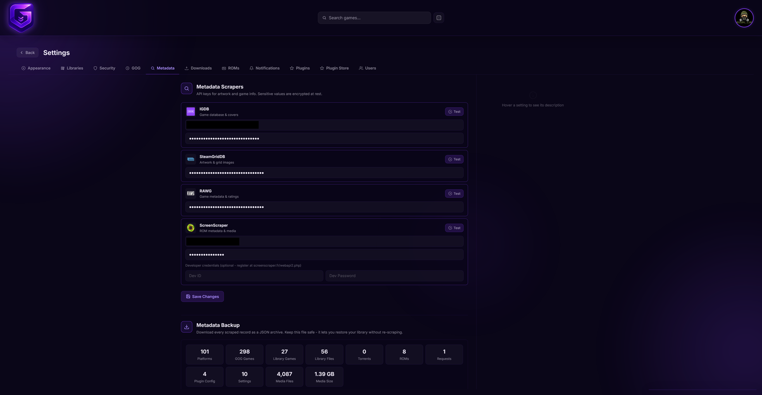
Task: Click the ScreenScraper password field
Action: click(324, 254)
